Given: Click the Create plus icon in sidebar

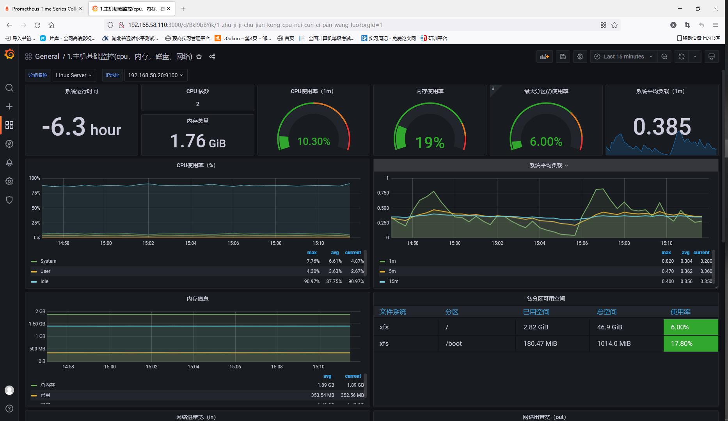Looking at the screenshot, I should click(9, 106).
